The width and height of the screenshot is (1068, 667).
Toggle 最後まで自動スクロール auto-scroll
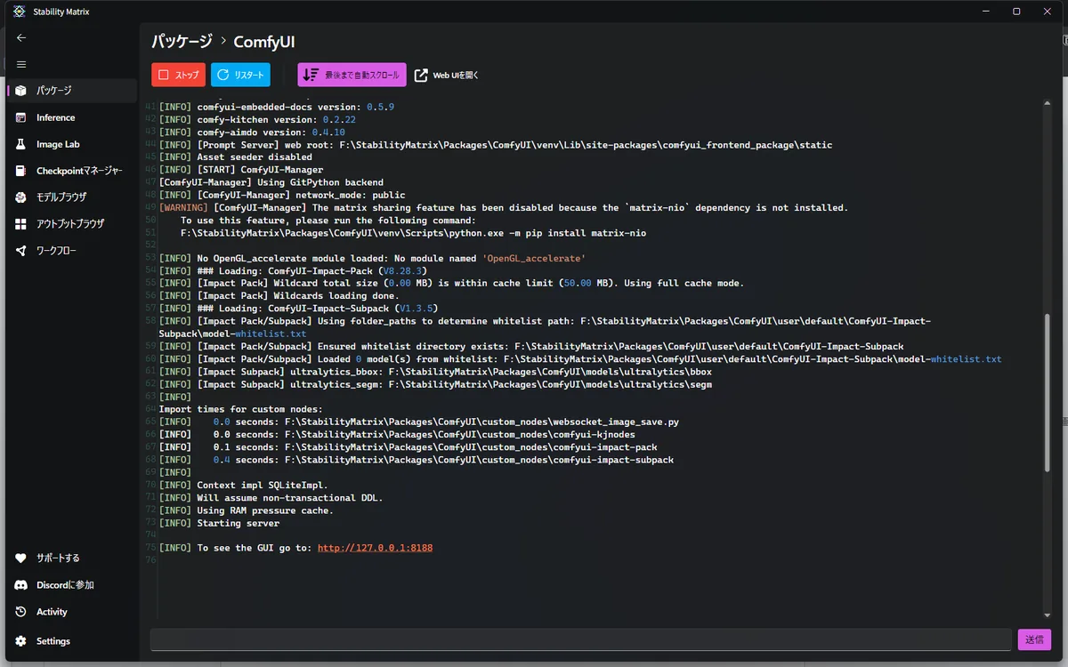pos(352,75)
